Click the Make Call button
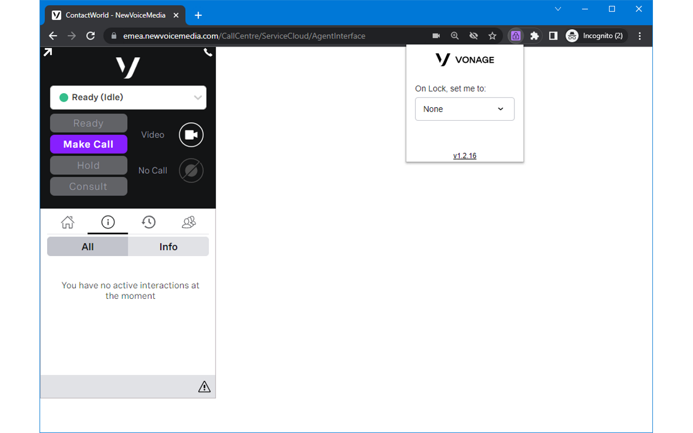Screen dimensions: 693x433 coord(89,145)
